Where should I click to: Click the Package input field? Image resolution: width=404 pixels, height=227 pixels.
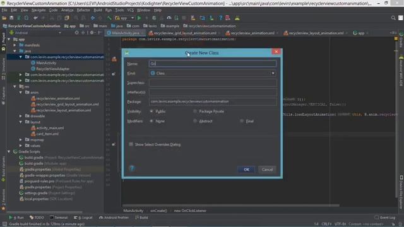point(213,102)
